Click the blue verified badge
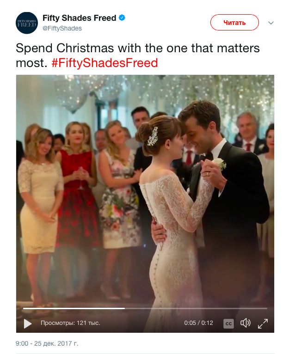This screenshot has height=354, width=289. 123,18
